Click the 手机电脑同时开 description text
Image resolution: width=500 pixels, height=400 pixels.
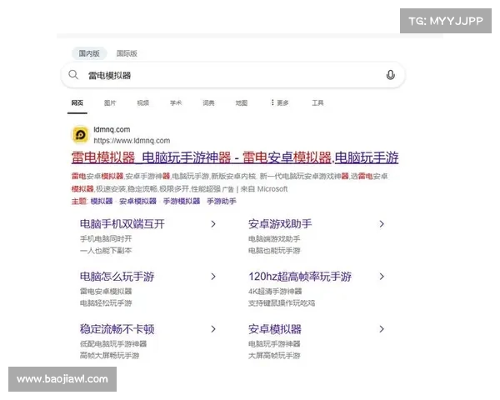(x=106, y=238)
